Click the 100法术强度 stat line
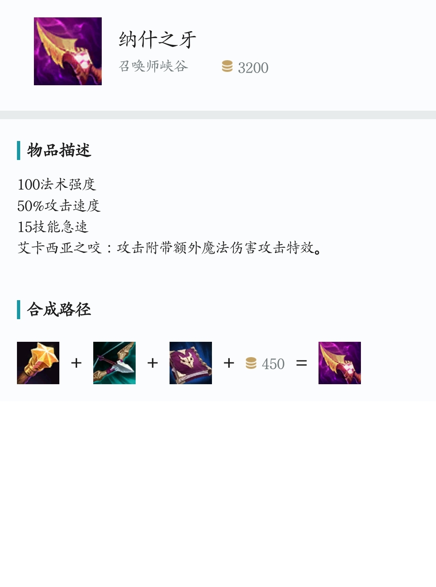This screenshot has height=587, width=436. [x=57, y=184]
